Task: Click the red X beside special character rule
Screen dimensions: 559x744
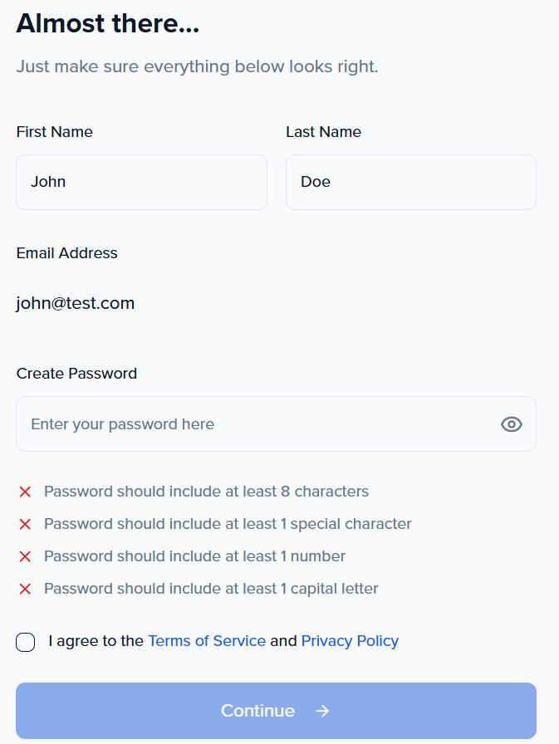Action: coord(25,524)
